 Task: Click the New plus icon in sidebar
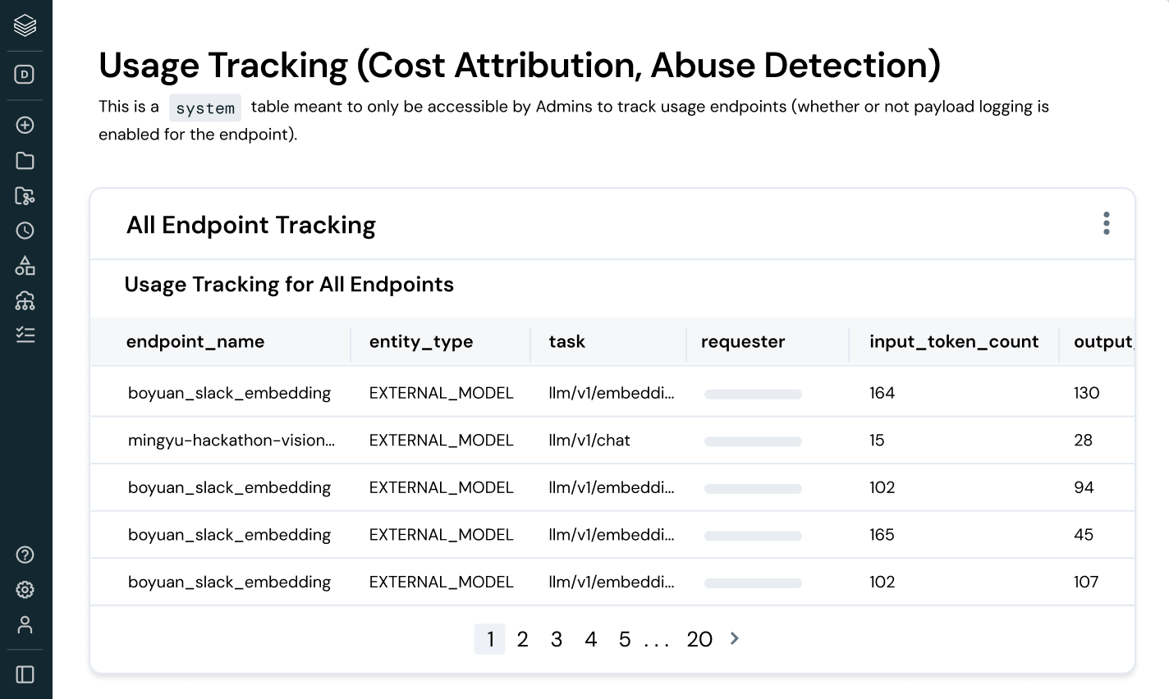[25, 125]
